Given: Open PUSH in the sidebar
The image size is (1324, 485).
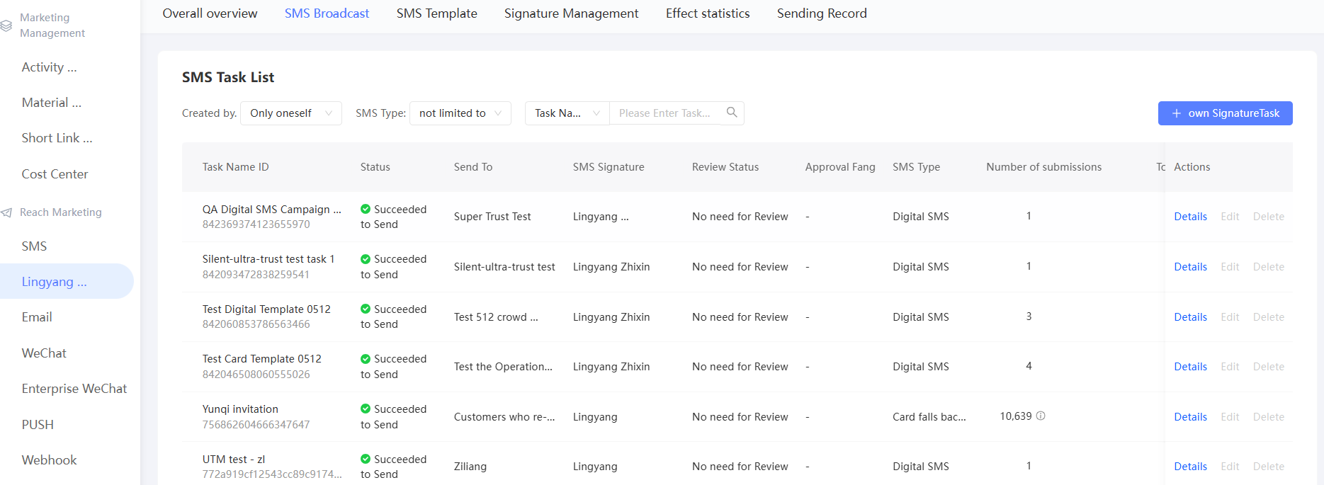Looking at the screenshot, I should (x=38, y=425).
